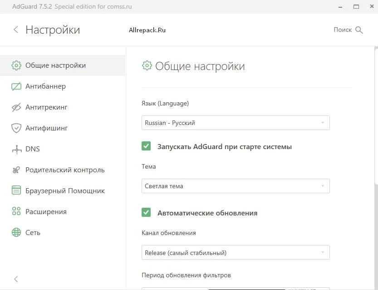Go to Антитрекинг settings

pyautogui.click(x=63, y=107)
